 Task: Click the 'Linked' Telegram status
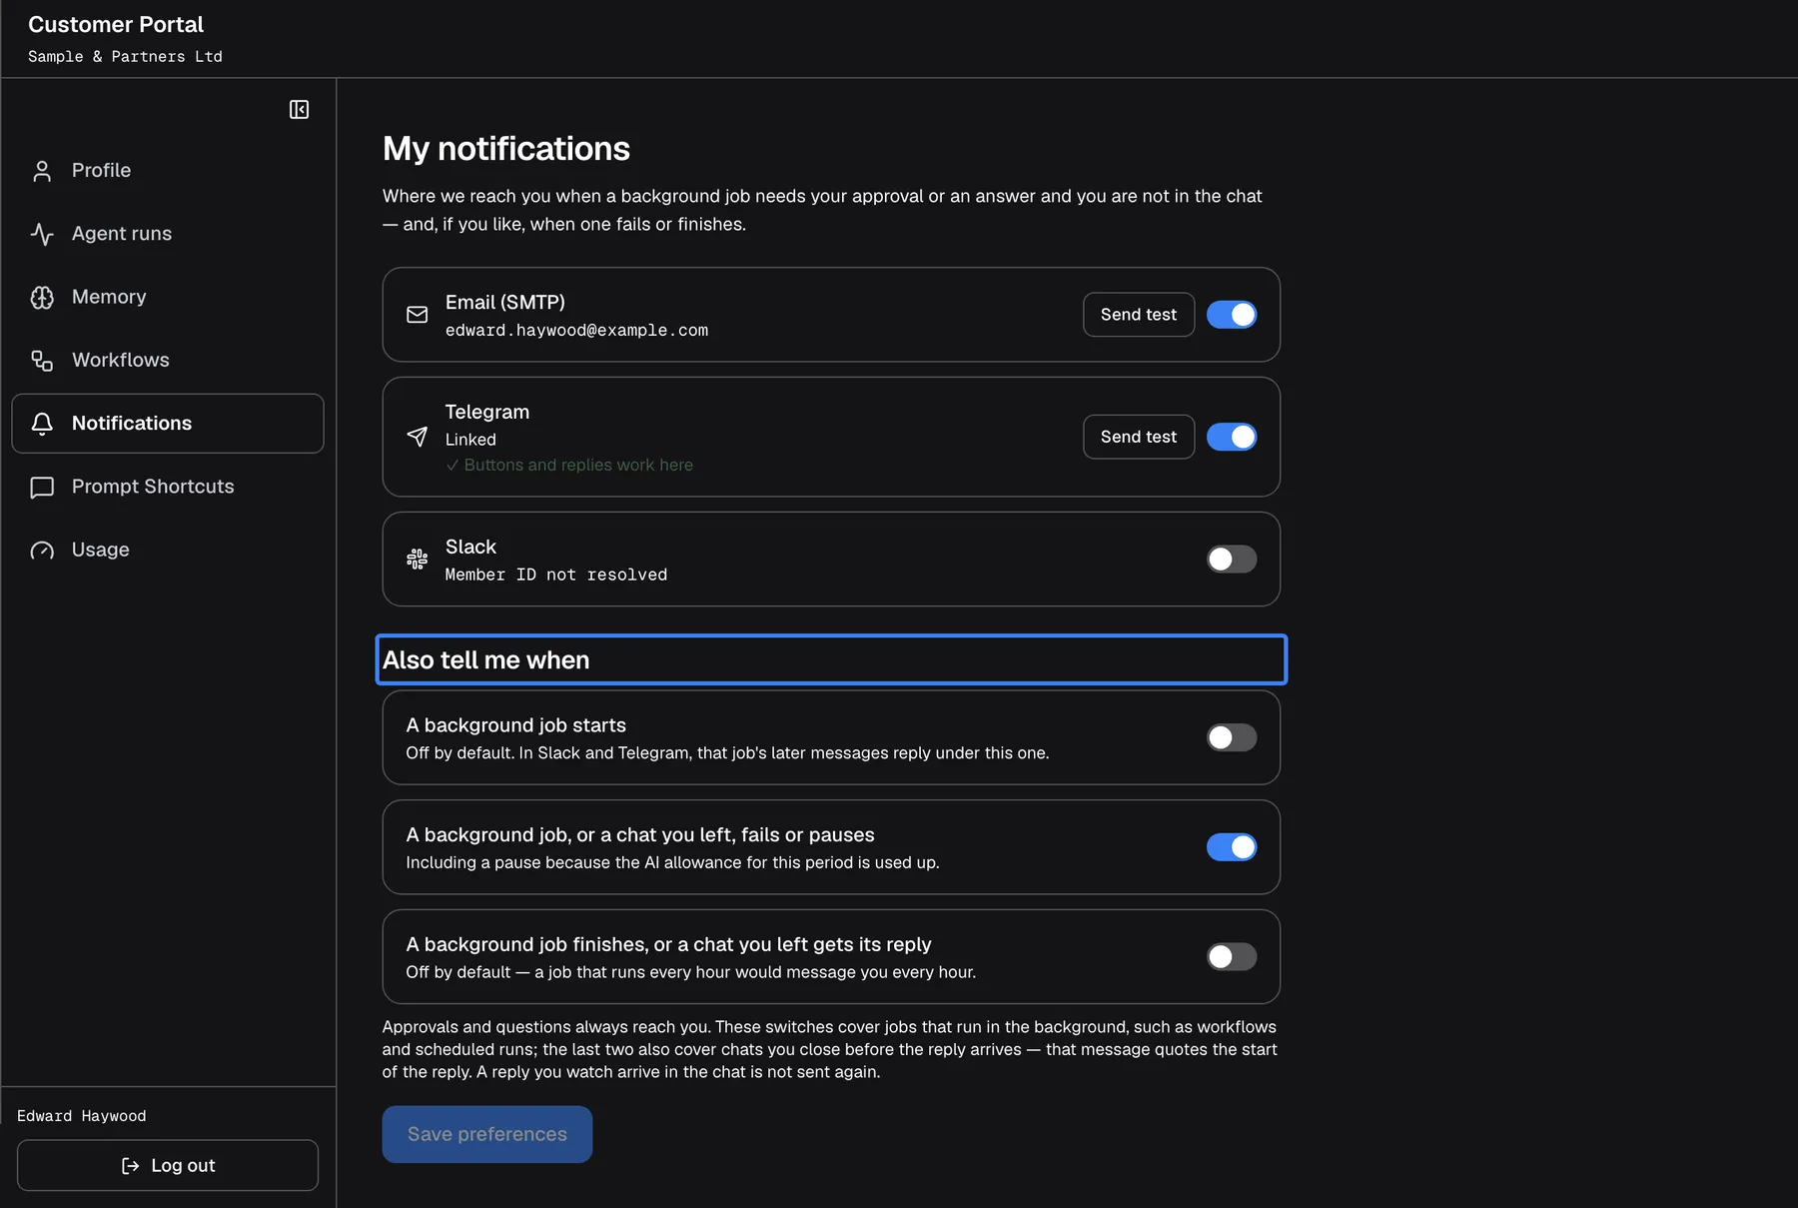coord(470,440)
